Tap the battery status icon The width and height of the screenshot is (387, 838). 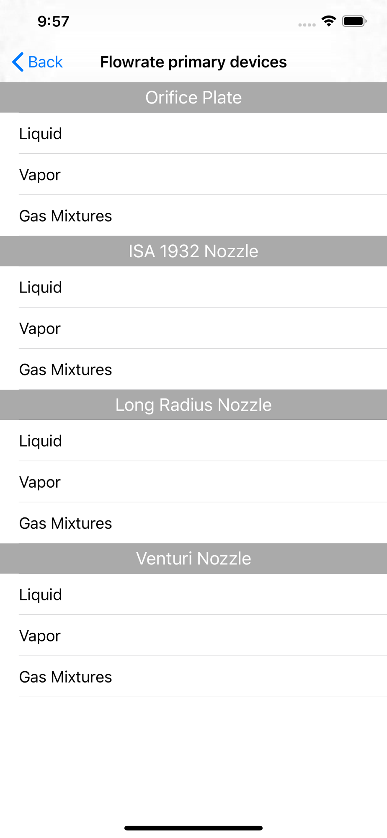tap(354, 21)
